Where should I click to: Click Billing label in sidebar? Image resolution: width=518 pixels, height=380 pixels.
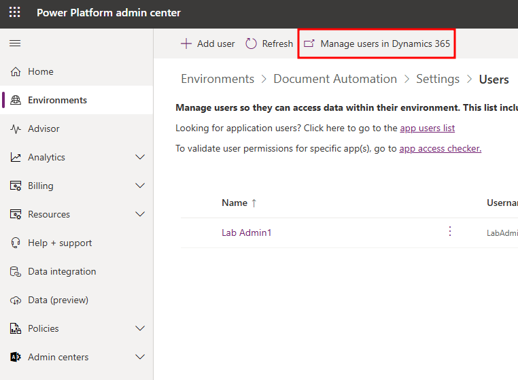[41, 186]
